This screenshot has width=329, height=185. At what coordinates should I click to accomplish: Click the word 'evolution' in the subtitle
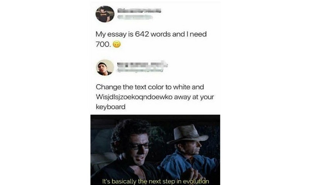pyautogui.click(x=196, y=181)
